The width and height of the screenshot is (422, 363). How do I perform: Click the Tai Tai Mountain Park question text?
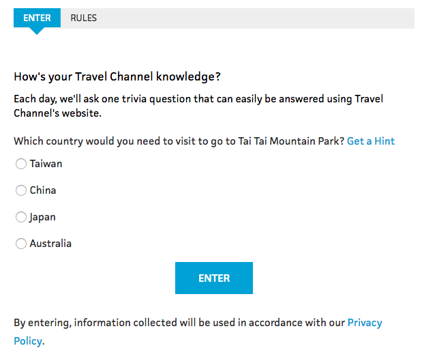click(x=179, y=141)
